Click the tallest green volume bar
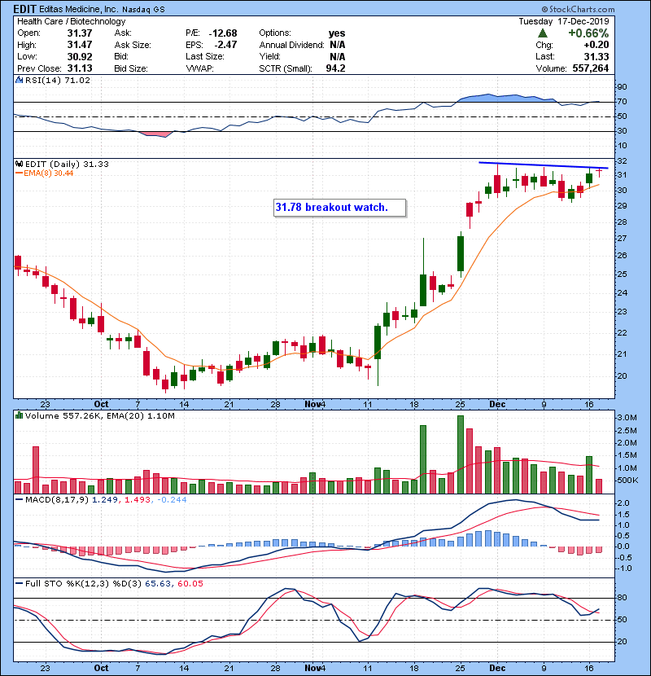 point(461,454)
